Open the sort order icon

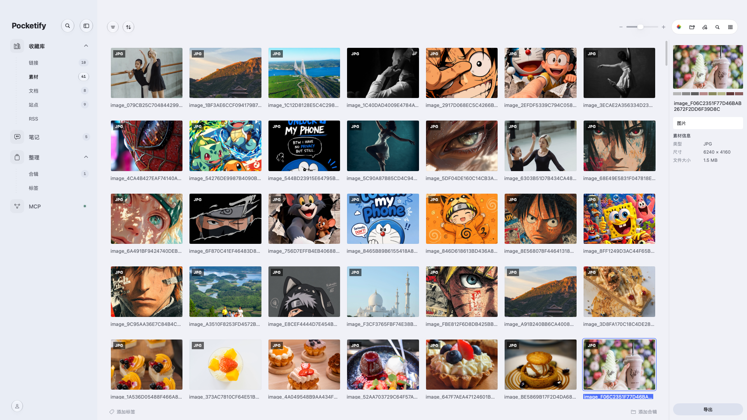128,27
